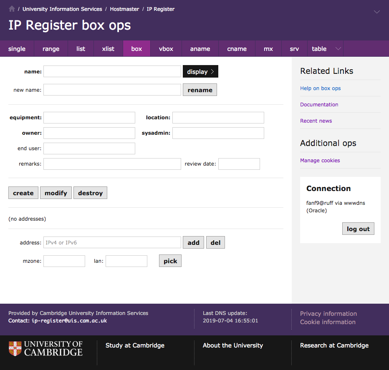
Task: Open the table tab dropdown arrow
Action: [x=338, y=49]
